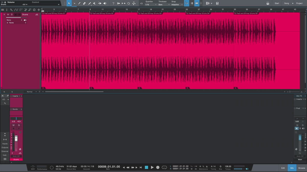Click the Drums channel volume fader
Screen dimensions: 307x172
(16, 139)
